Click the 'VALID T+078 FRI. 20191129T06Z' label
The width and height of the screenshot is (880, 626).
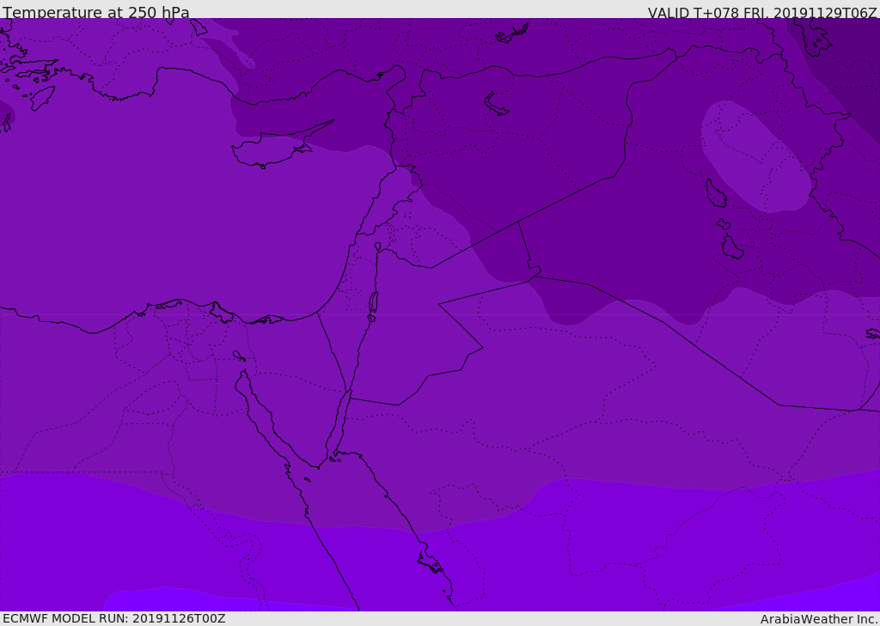coord(762,12)
